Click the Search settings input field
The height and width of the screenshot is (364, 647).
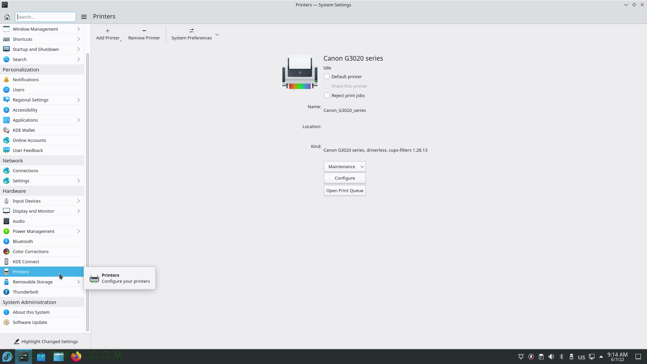(45, 17)
